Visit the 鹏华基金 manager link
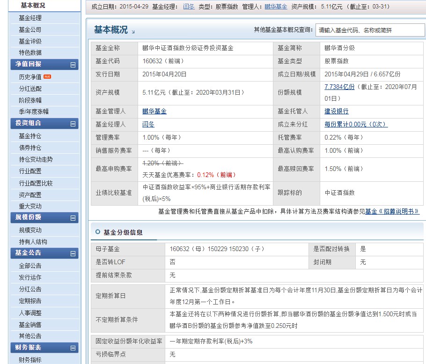This screenshot has width=426, height=364. click(x=155, y=111)
